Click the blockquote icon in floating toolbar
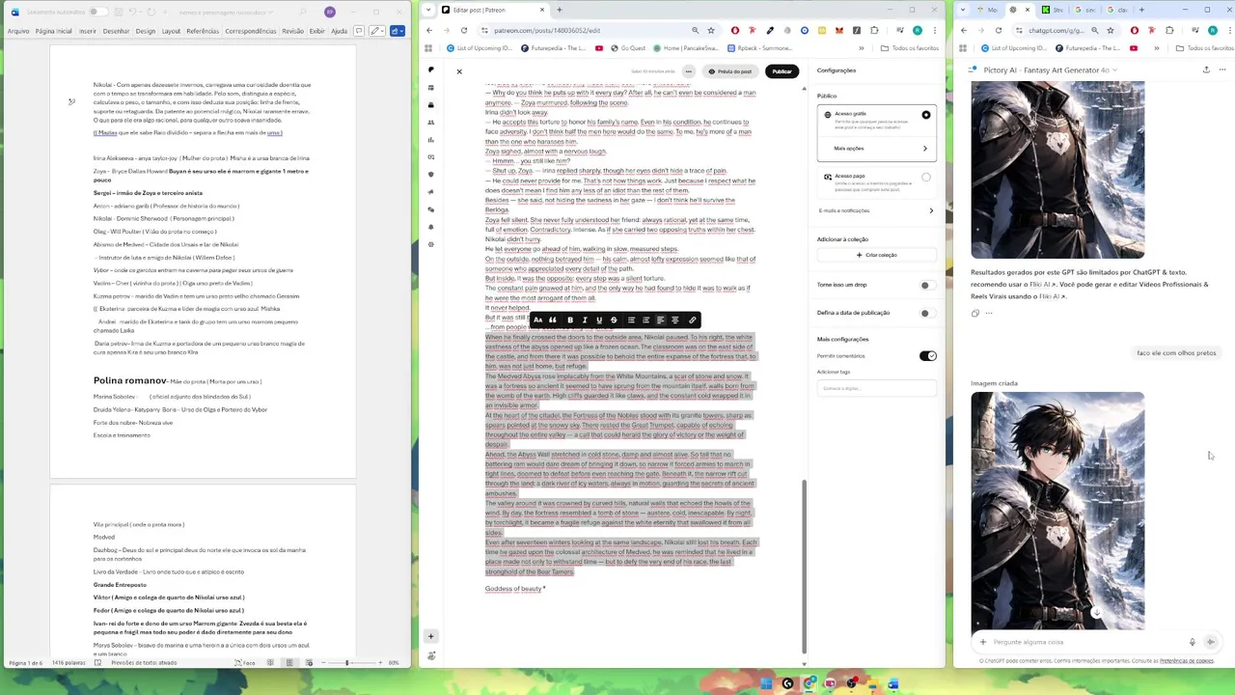The width and height of the screenshot is (1235, 695). [553, 320]
